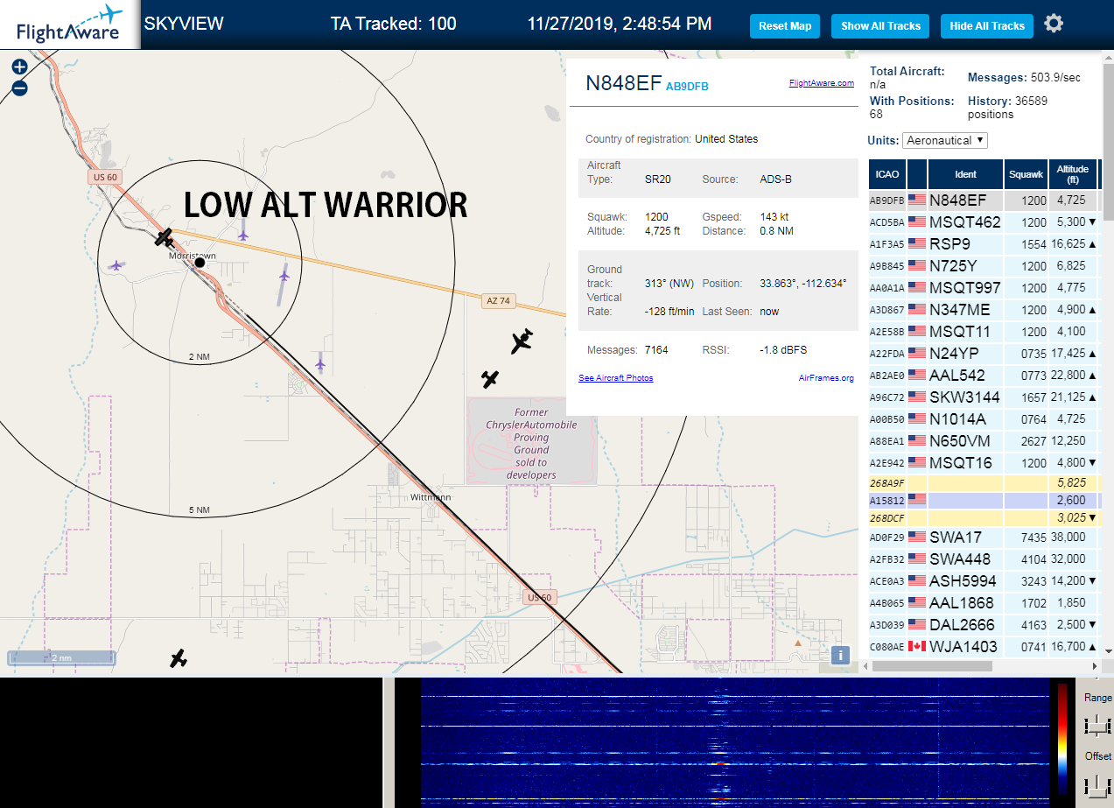Sort table by Altitude column header

[x=1073, y=174]
